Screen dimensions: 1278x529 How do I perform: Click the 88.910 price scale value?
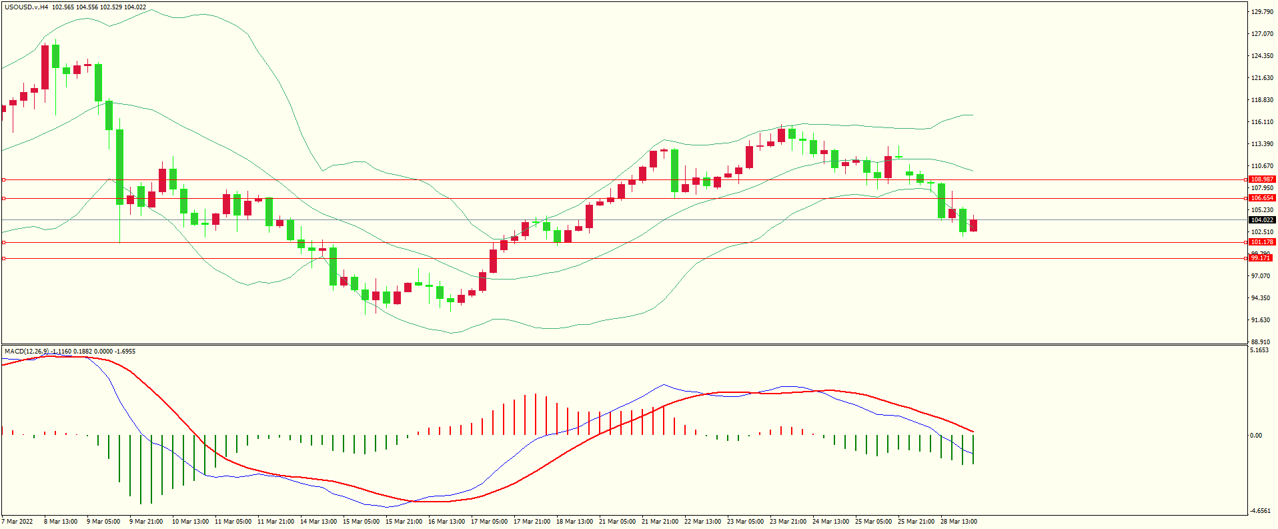coord(1261,342)
